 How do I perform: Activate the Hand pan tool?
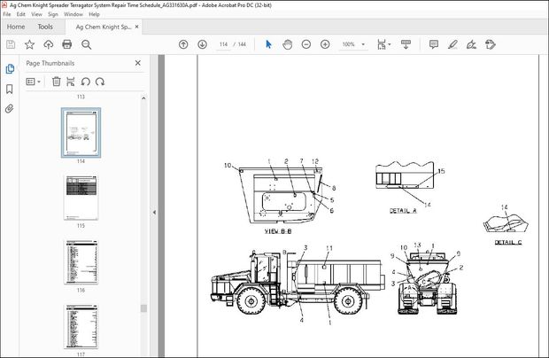290,44
